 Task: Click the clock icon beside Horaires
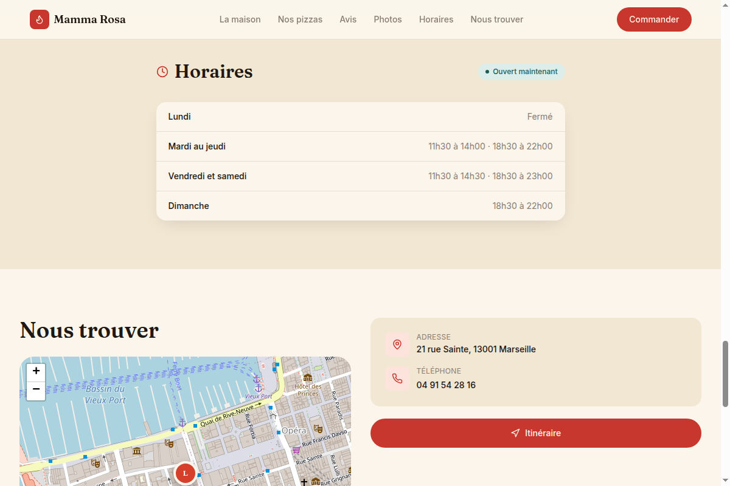click(162, 72)
